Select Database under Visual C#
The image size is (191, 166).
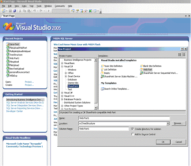(72, 80)
